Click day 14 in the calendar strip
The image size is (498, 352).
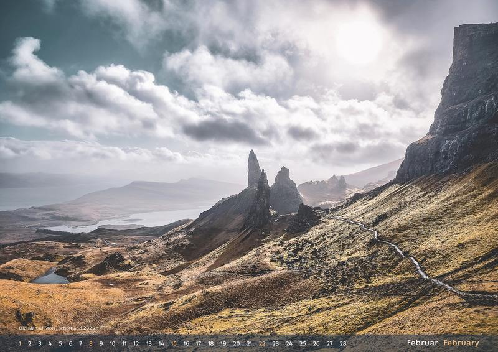click(161, 343)
